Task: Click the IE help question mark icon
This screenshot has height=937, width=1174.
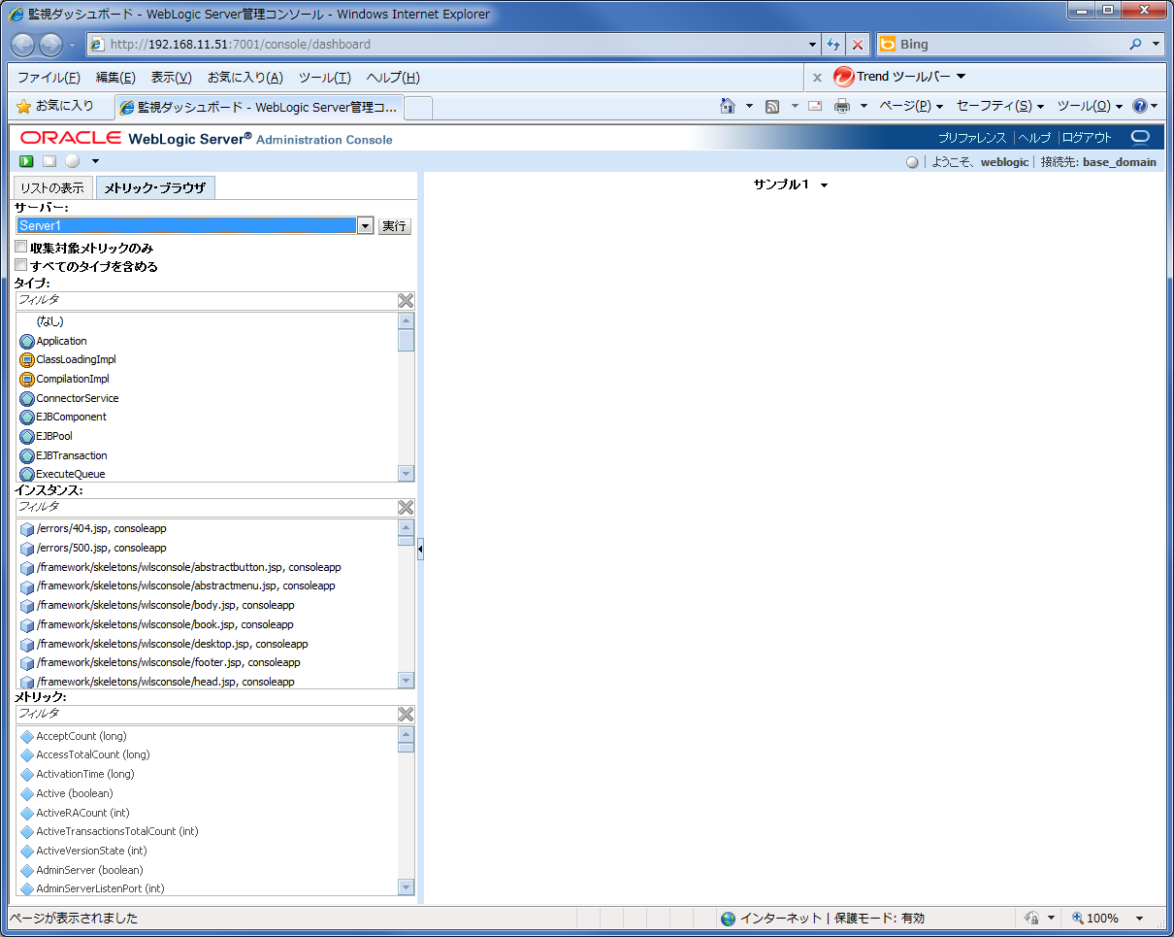Action: pos(1140,106)
